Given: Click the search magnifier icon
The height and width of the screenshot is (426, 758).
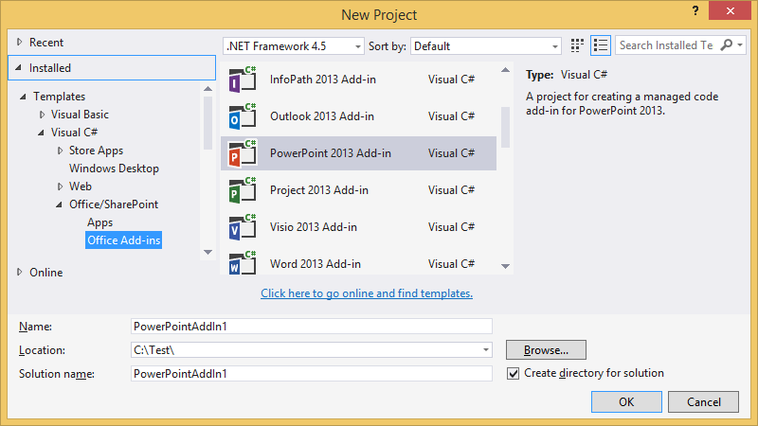Looking at the screenshot, I should pos(727,45).
